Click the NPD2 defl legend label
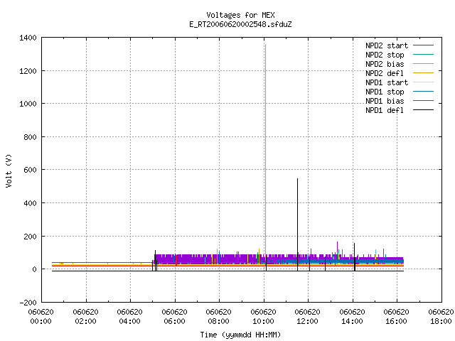This screenshot has height=341, width=455. (x=385, y=73)
